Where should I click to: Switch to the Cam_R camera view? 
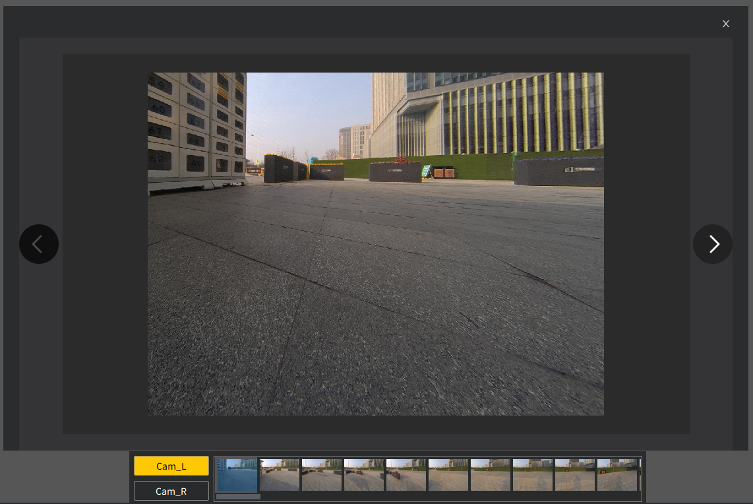(171, 491)
